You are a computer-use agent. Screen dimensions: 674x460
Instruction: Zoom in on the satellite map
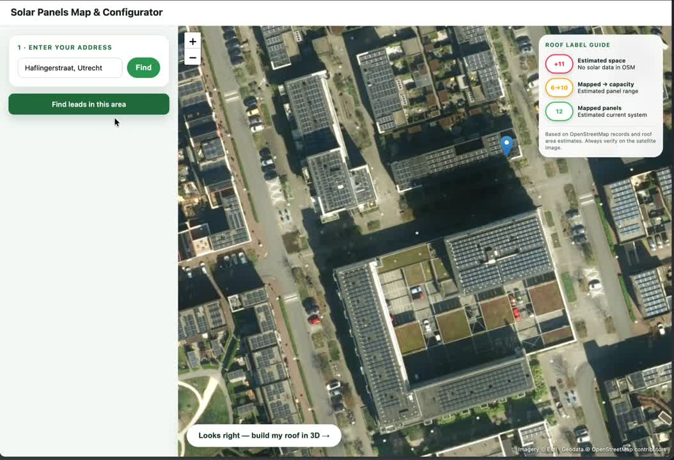pos(192,42)
